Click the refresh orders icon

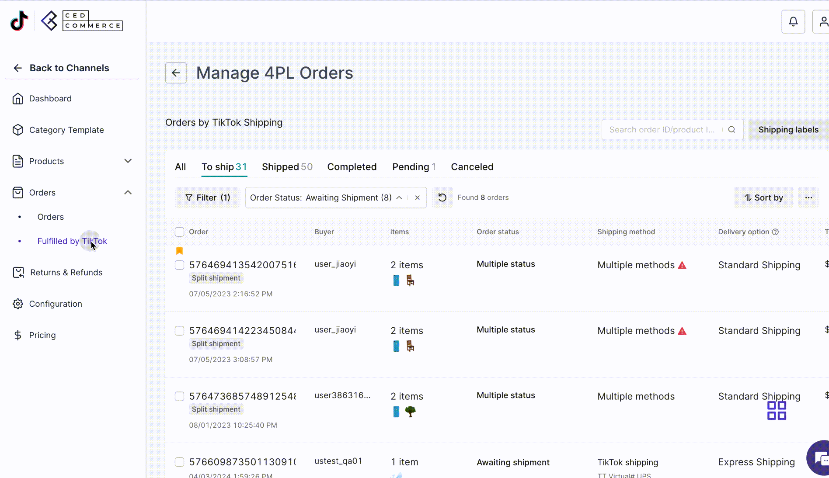(442, 197)
